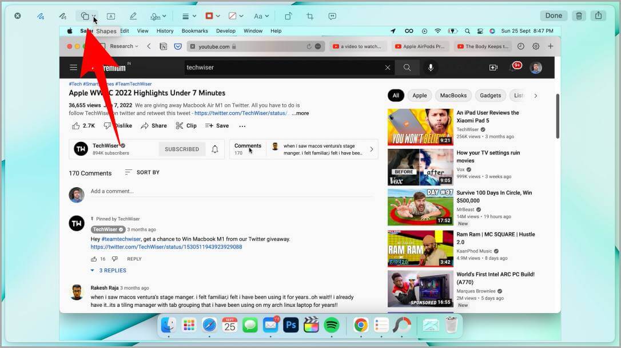Open the Research tab group dropdown

(x=124, y=46)
